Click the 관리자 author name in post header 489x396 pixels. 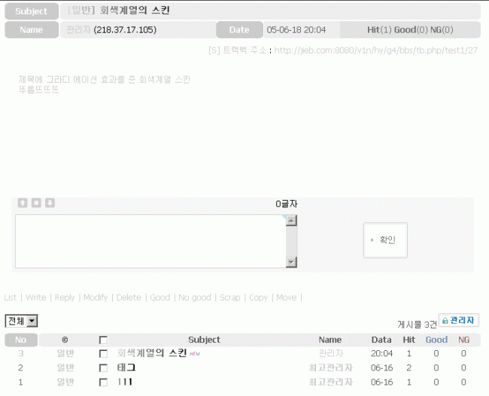pyautogui.click(x=78, y=29)
